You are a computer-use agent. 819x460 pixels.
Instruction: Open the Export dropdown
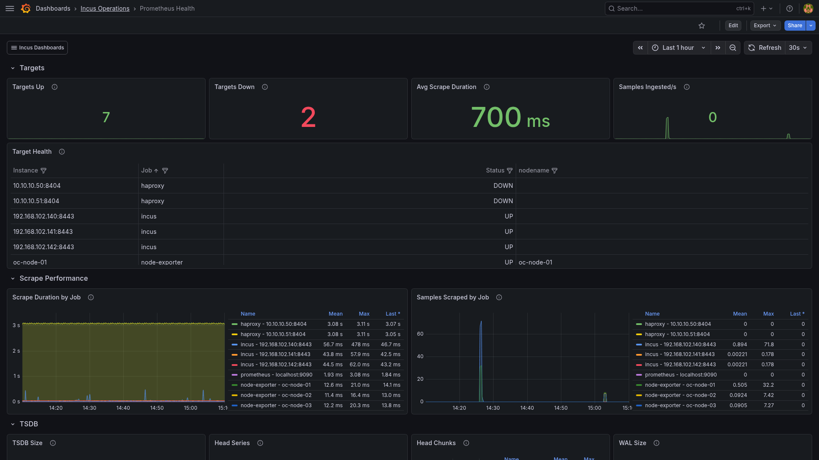click(x=765, y=26)
